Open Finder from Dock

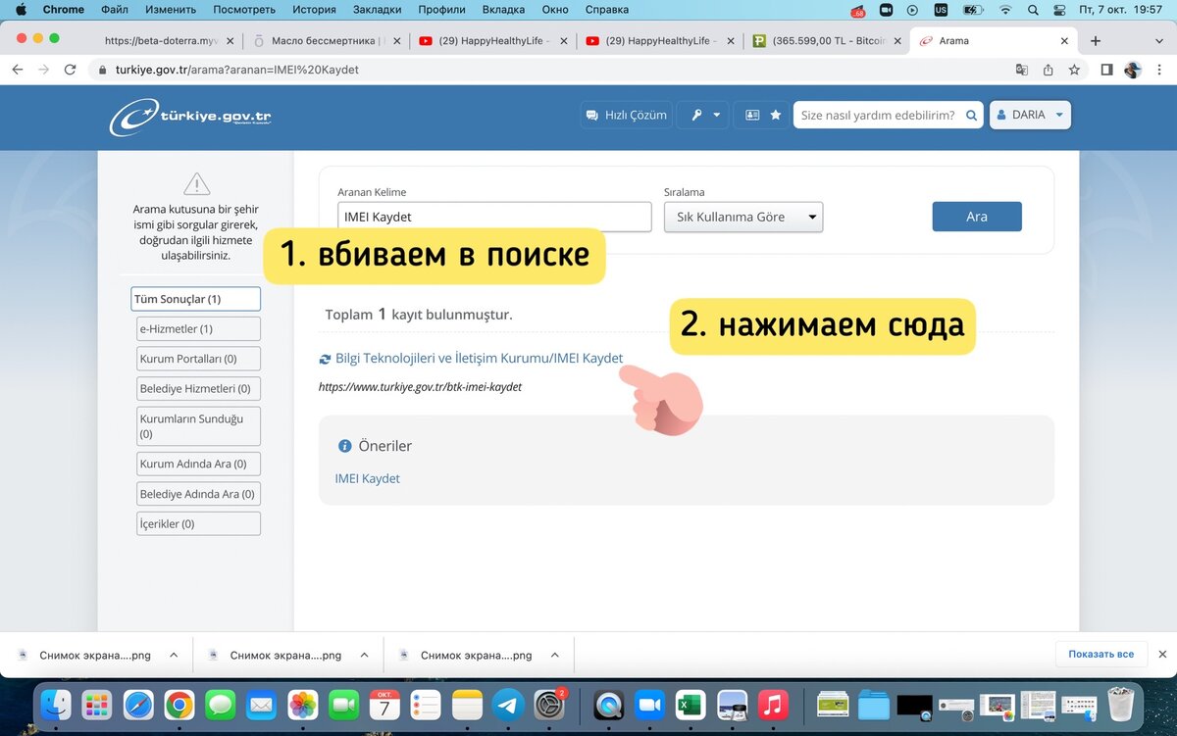[x=55, y=704]
